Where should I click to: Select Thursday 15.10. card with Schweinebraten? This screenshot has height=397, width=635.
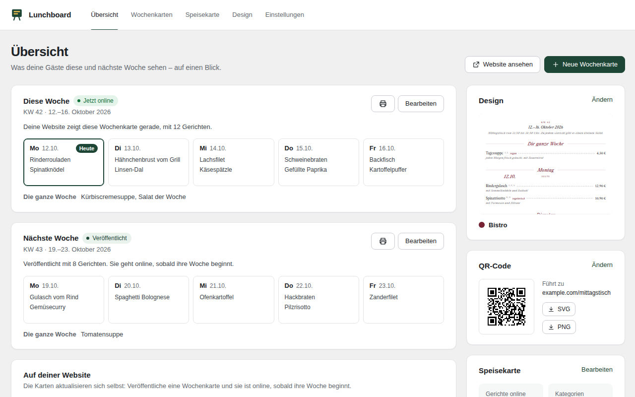click(x=318, y=162)
